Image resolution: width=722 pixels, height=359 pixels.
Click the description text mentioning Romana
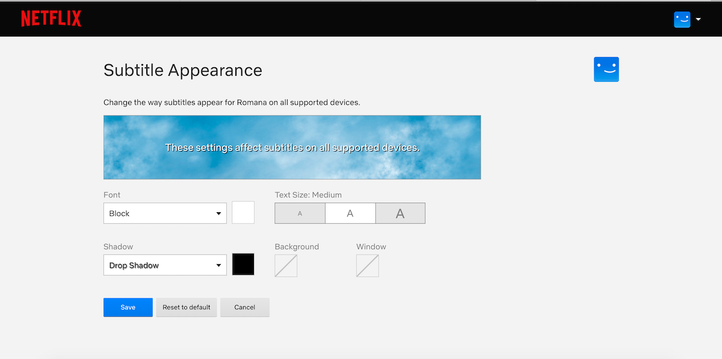232,102
